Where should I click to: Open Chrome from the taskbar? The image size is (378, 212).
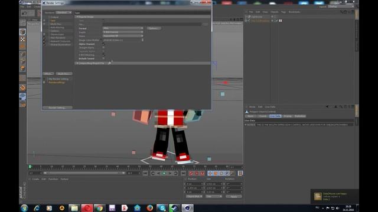pyautogui.click(x=99, y=208)
